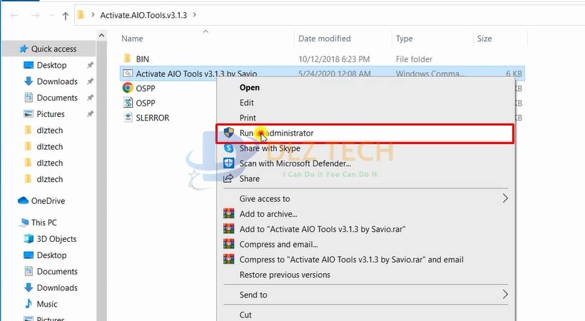Unpin Documents pin icon in Quick access
The height and width of the screenshot is (321, 585).
[x=90, y=98]
